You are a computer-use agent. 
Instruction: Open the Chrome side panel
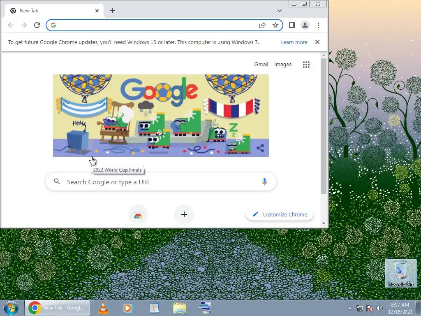(x=292, y=25)
